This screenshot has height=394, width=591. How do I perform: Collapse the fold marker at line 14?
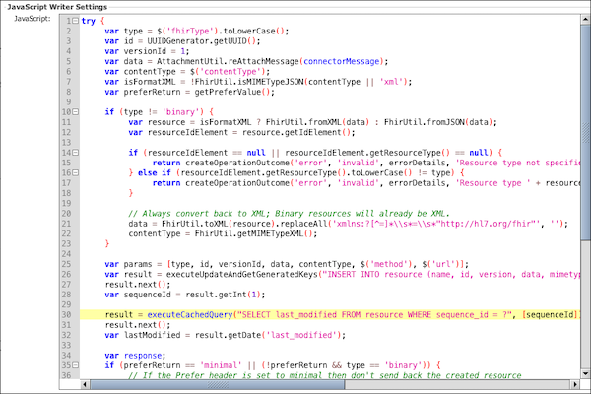76,153
